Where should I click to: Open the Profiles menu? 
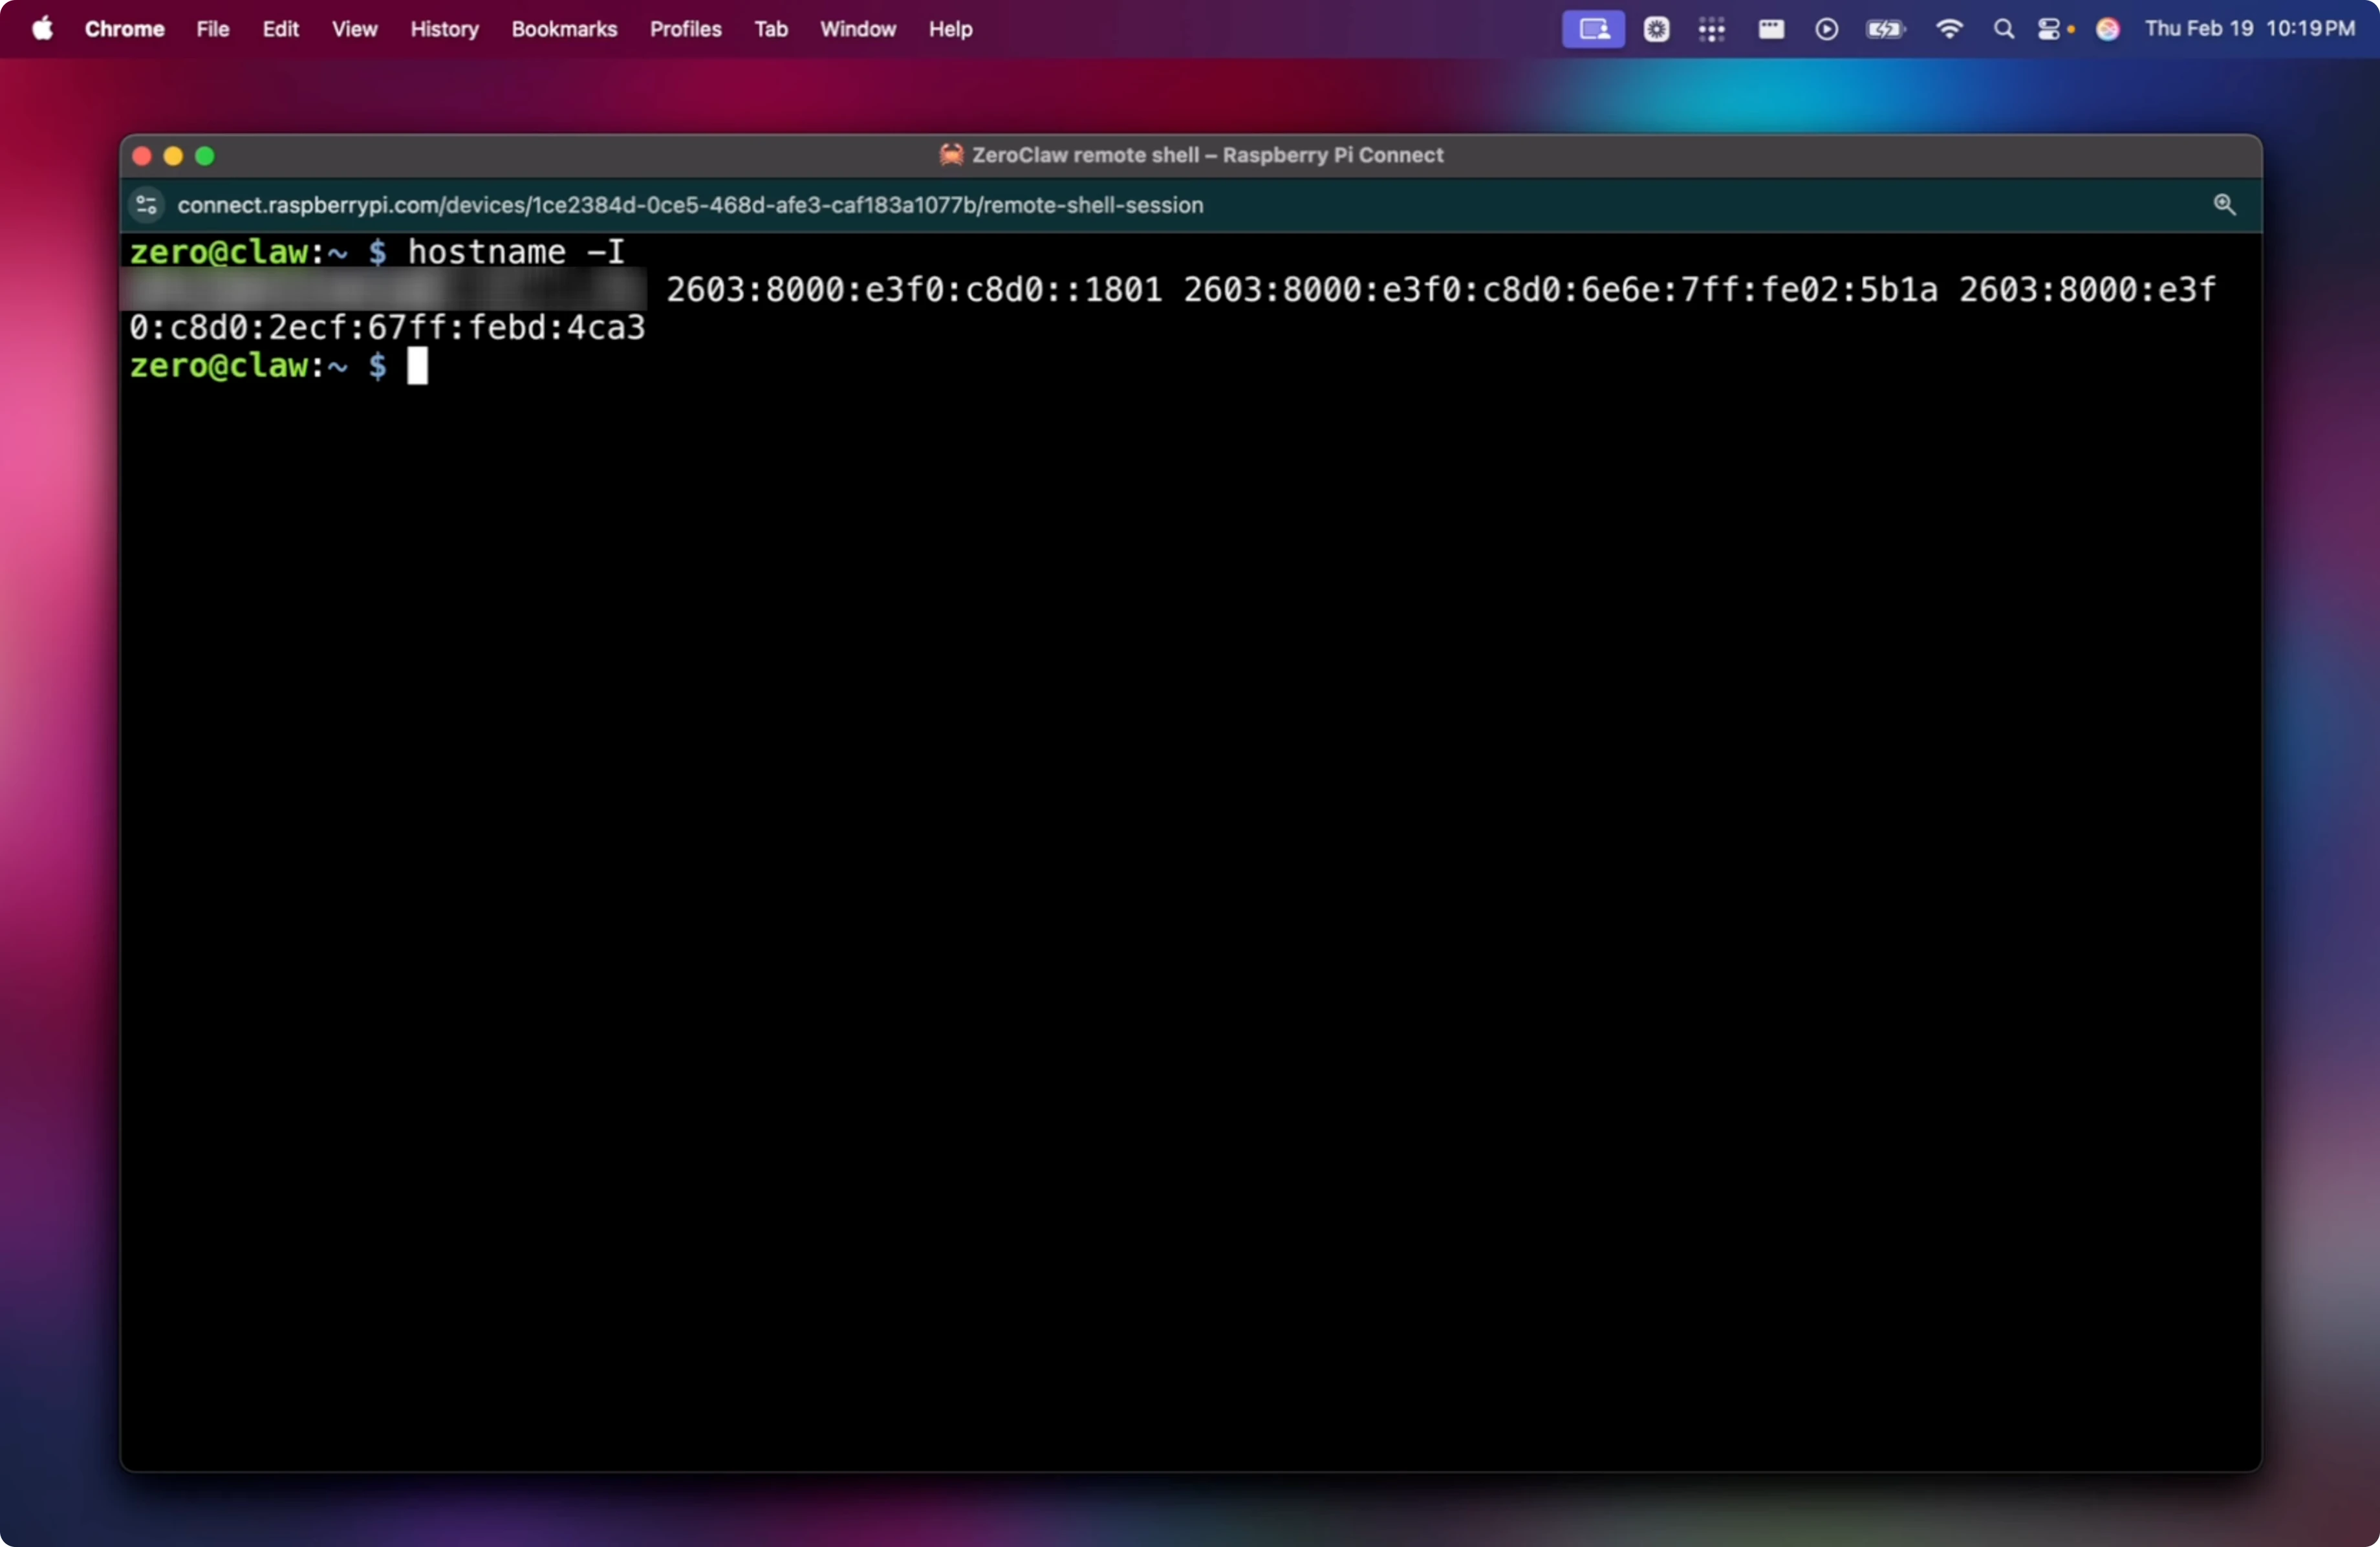click(685, 29)
